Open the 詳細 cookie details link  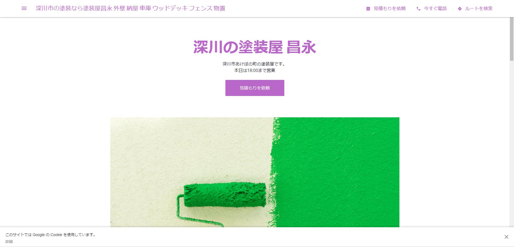point(9,242)
